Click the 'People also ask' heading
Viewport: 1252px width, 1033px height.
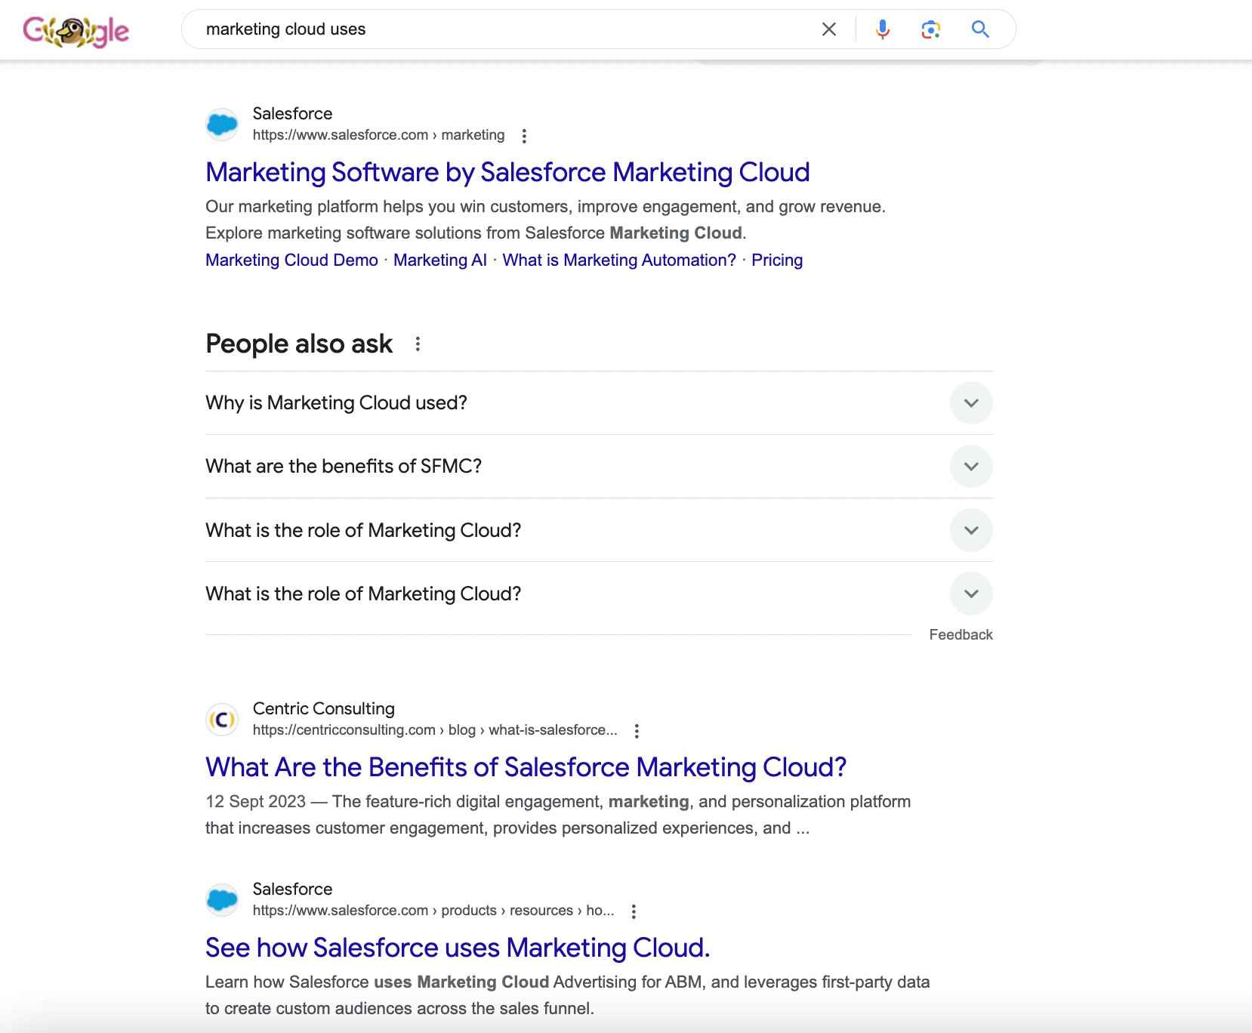[299, 344]
